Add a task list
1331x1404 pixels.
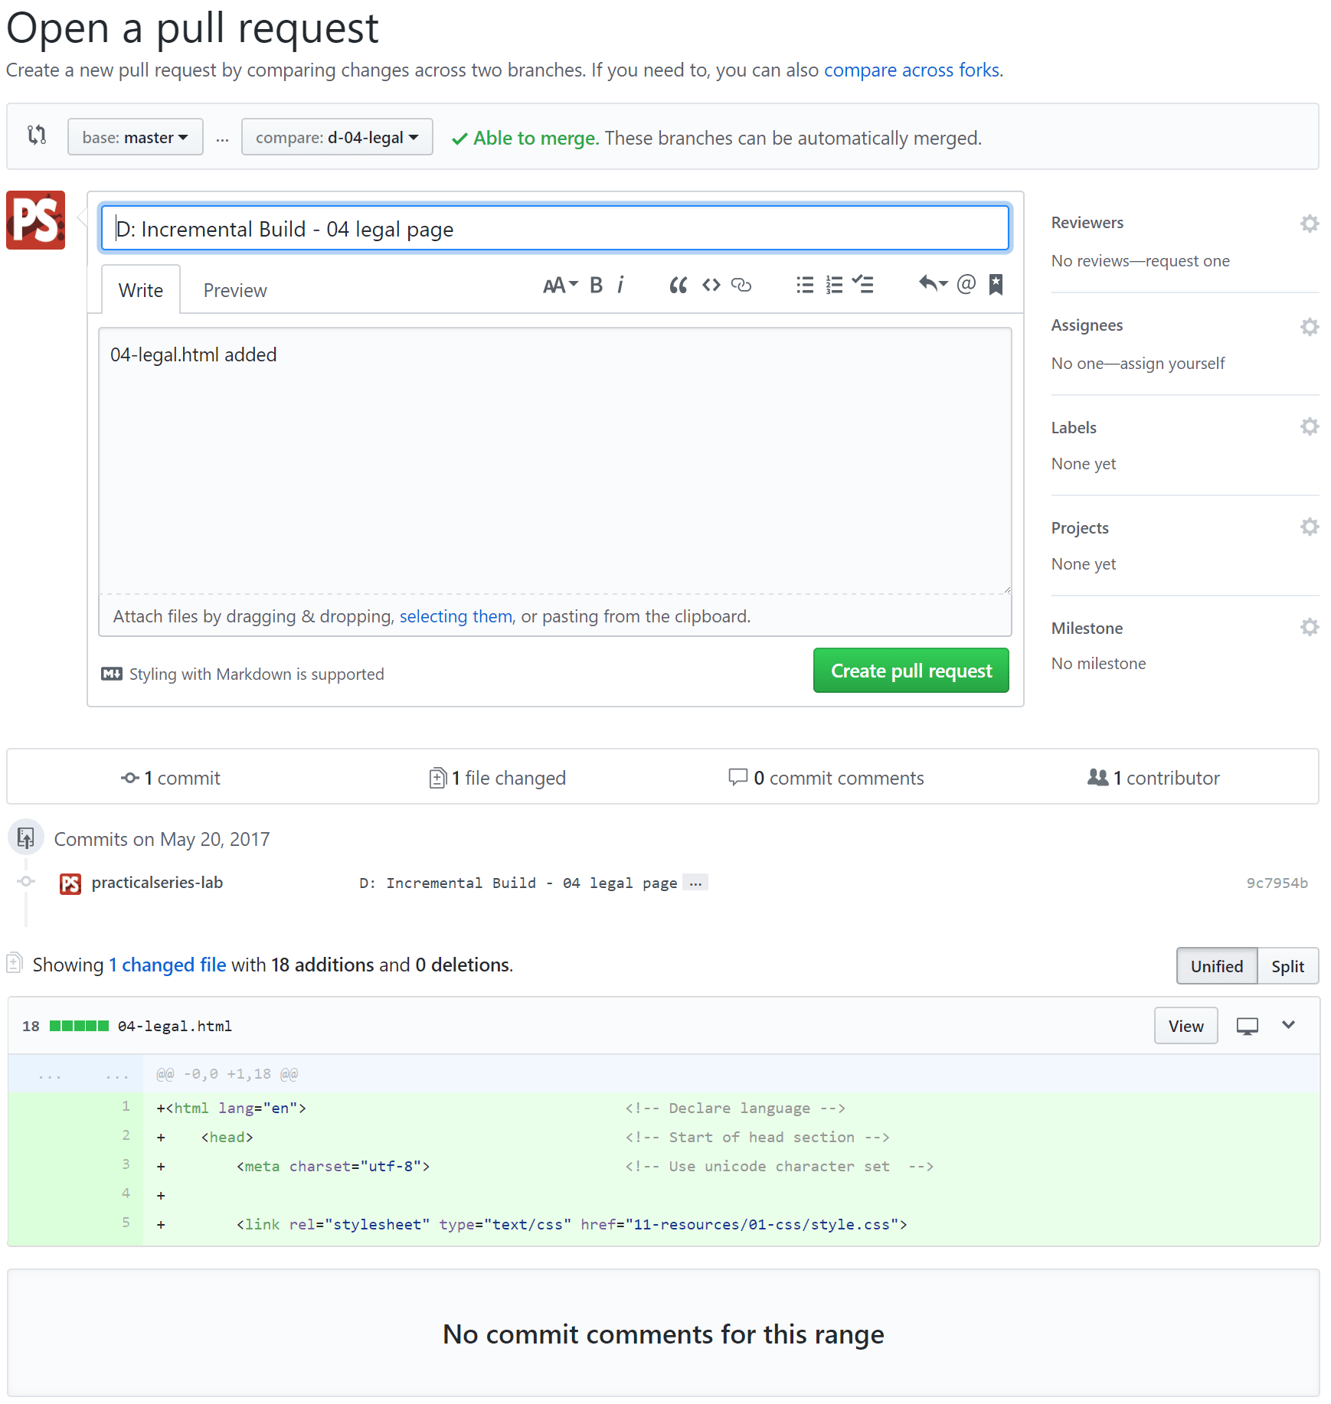point(863,286)
